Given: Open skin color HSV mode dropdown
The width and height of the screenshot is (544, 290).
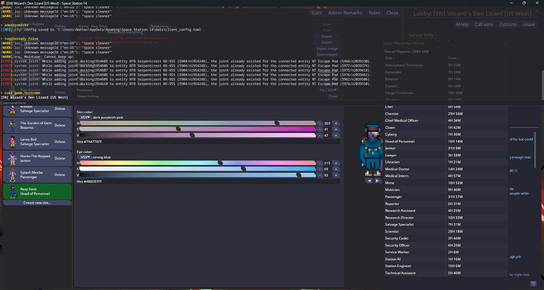Looking at the screenshot, I should 84,118.
